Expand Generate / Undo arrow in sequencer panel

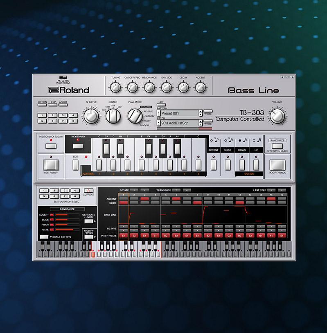pos(95,221)
